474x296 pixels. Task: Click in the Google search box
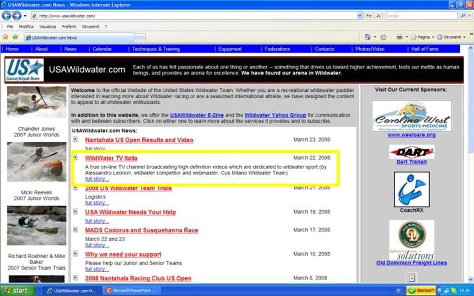pos(420,16)
